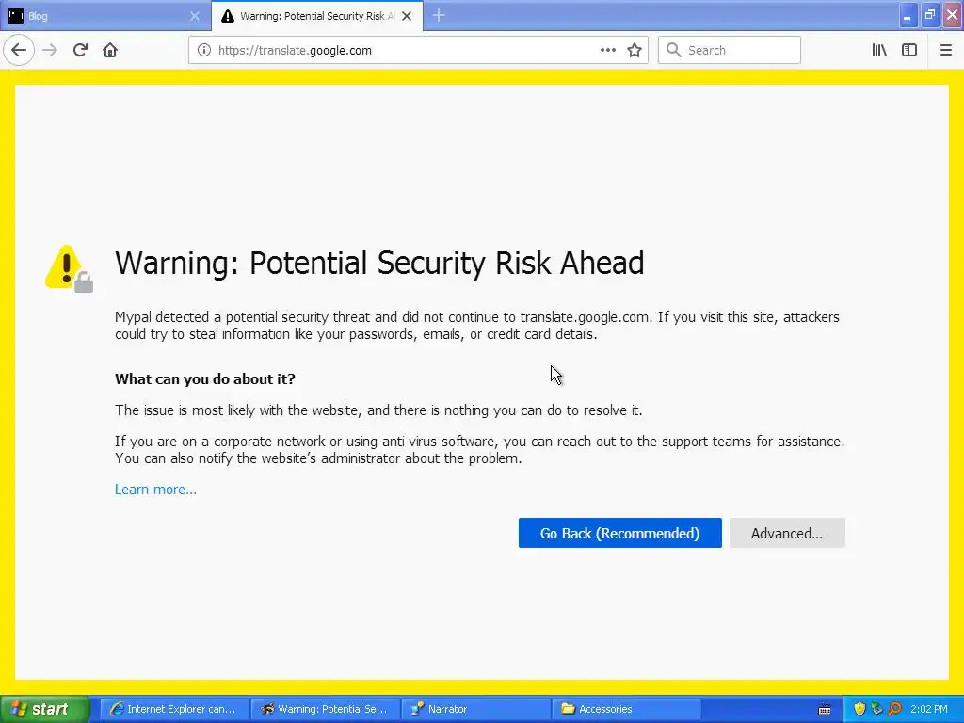Image resolution: width=964 pixels, height=723 pixels.
Task: Click Go Back (Recommended) button
Action: 619,533
